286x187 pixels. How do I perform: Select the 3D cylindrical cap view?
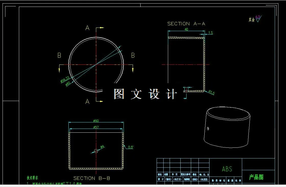(x=227, y=128)
